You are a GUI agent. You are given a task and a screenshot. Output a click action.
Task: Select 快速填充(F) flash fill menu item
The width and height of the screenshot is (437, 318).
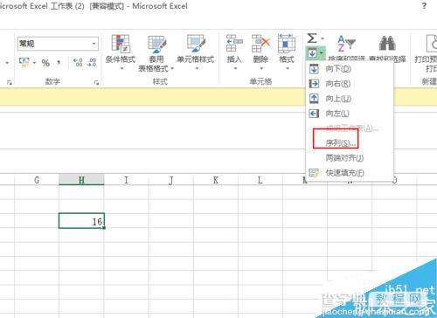tap(350, 173)
